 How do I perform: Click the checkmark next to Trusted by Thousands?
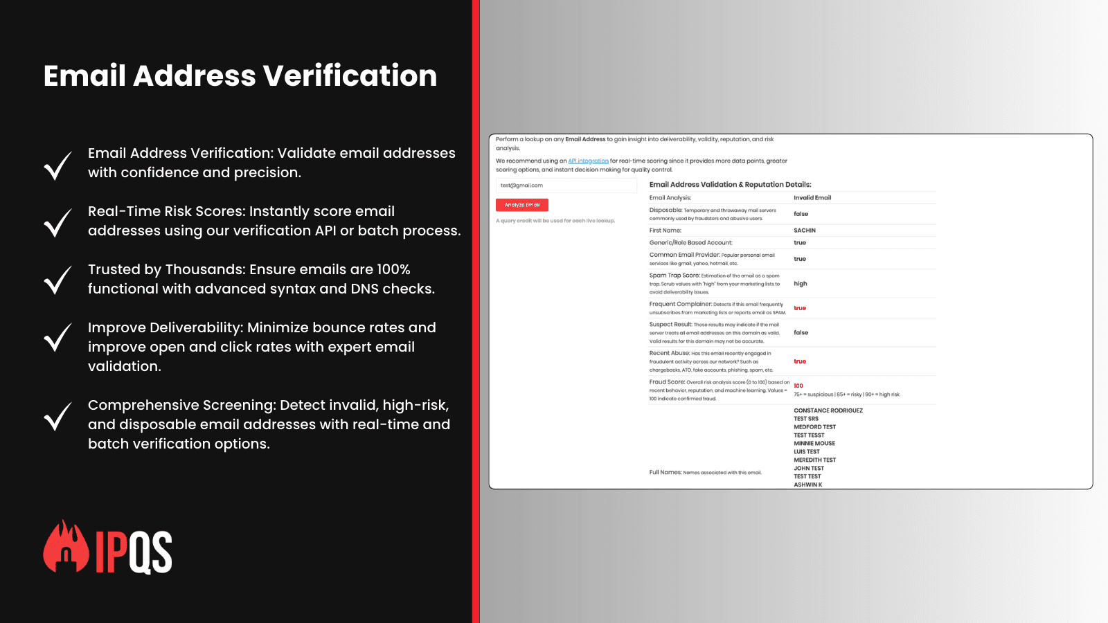[x=57, y=280]
